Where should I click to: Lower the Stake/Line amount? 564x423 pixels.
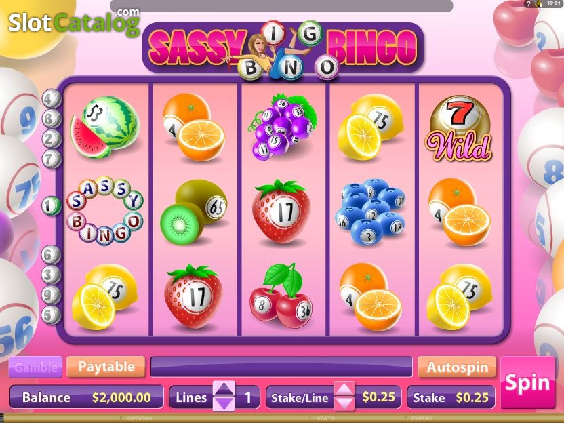pos(344,404)
